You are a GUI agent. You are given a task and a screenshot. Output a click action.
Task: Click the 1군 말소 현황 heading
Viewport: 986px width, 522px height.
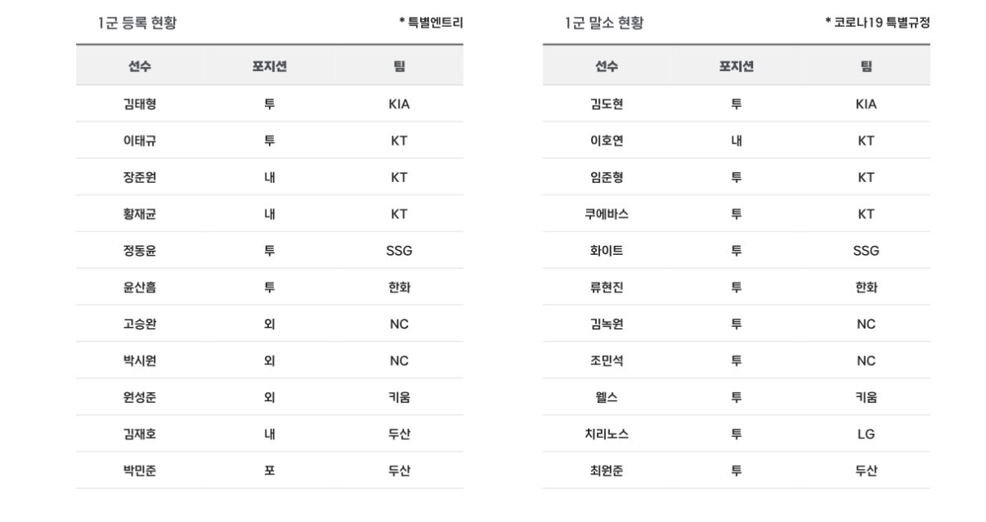pos(603,23)
